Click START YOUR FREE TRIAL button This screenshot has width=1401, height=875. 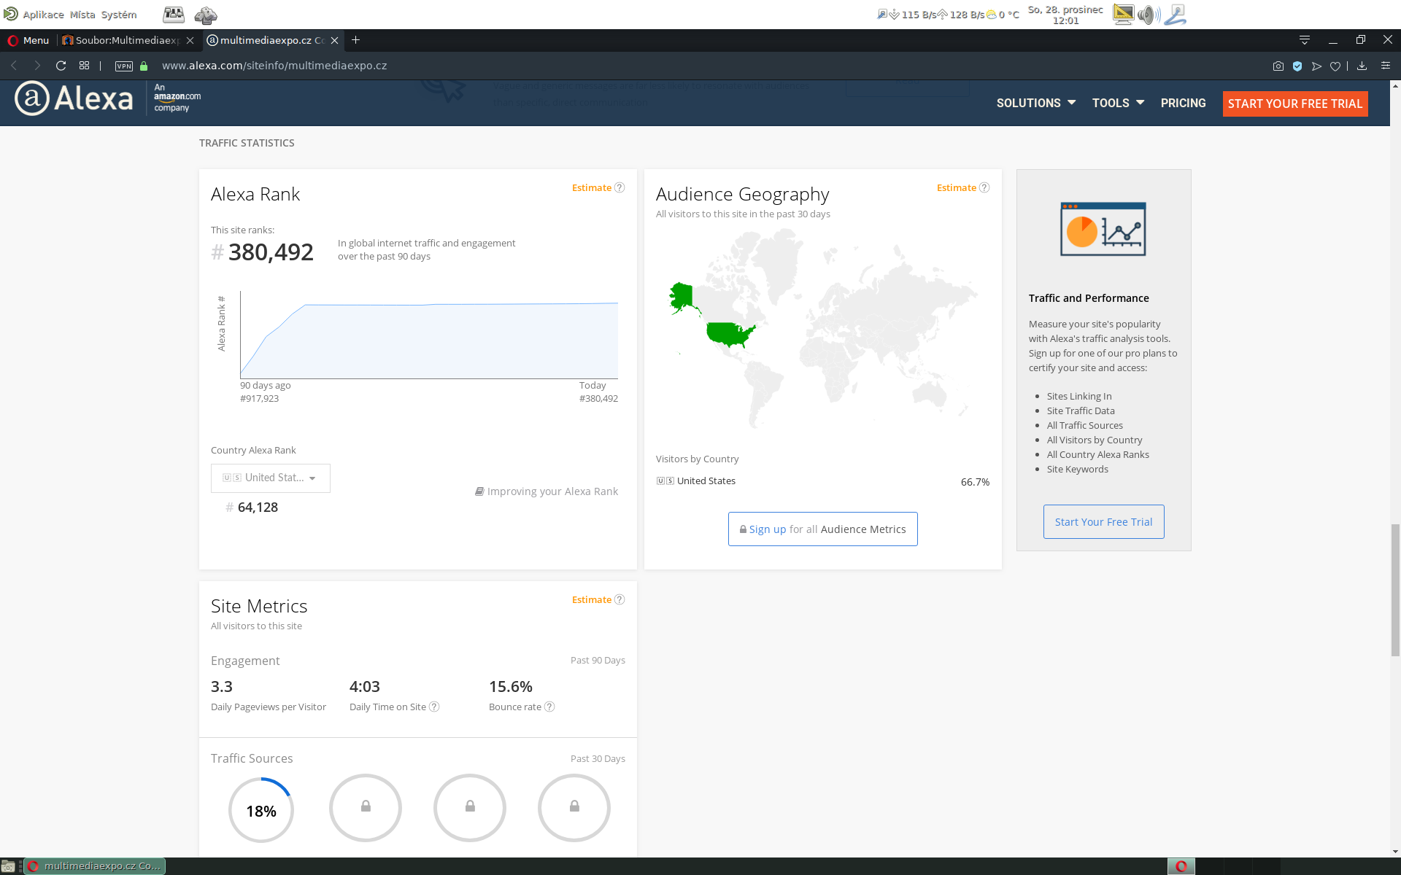[x=1294, y=104]
